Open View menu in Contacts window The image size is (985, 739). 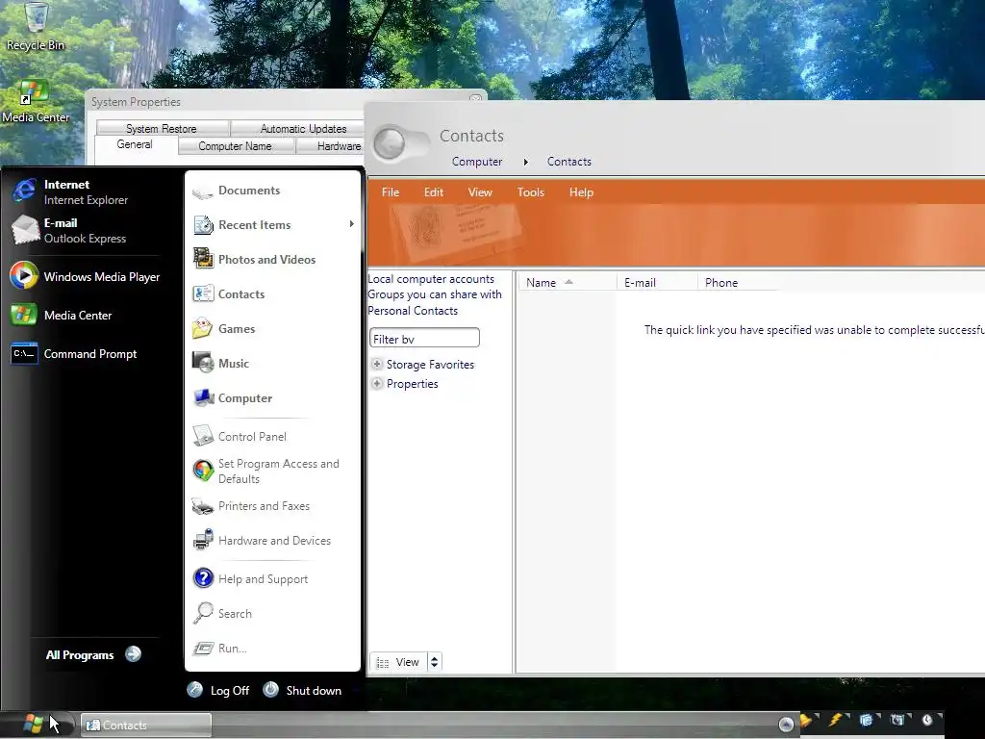(x=480, y=192)
